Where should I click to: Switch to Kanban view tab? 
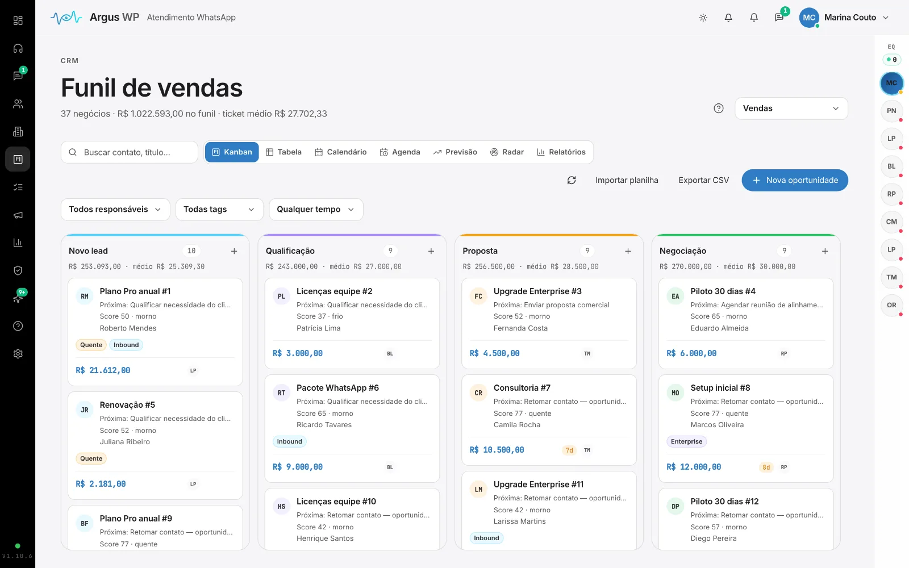[x=232, y=152]
